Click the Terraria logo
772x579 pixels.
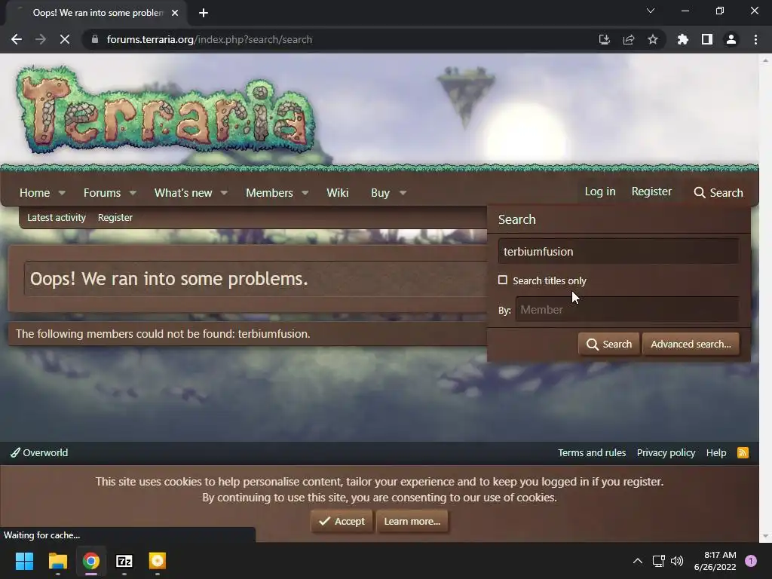tap(165, 109)
